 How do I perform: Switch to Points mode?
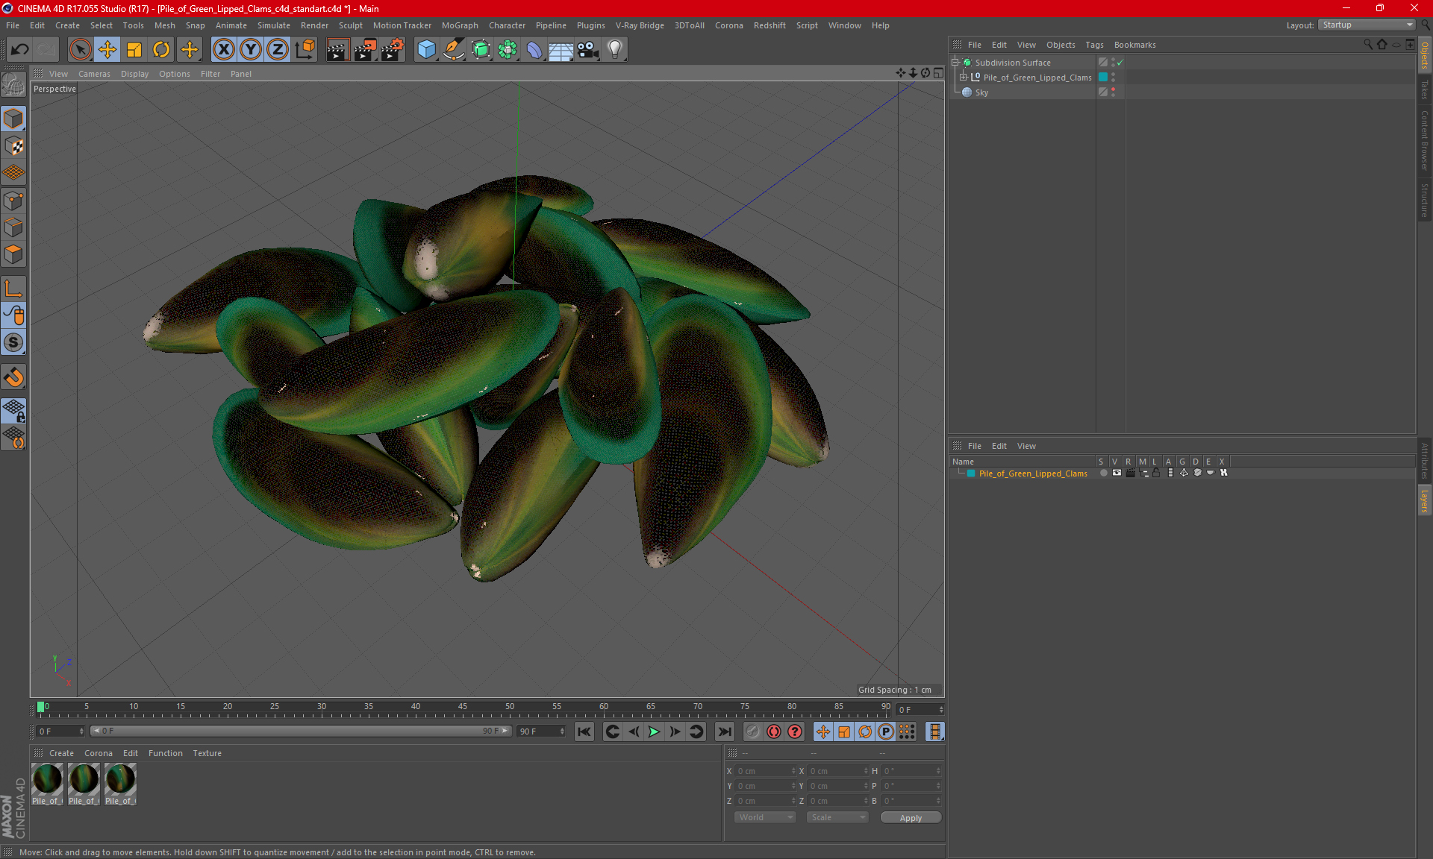tap(13, 201)
